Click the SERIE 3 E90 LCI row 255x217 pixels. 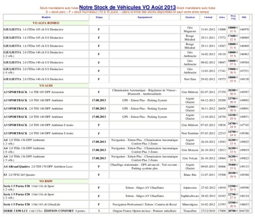(x=127, y=211)
